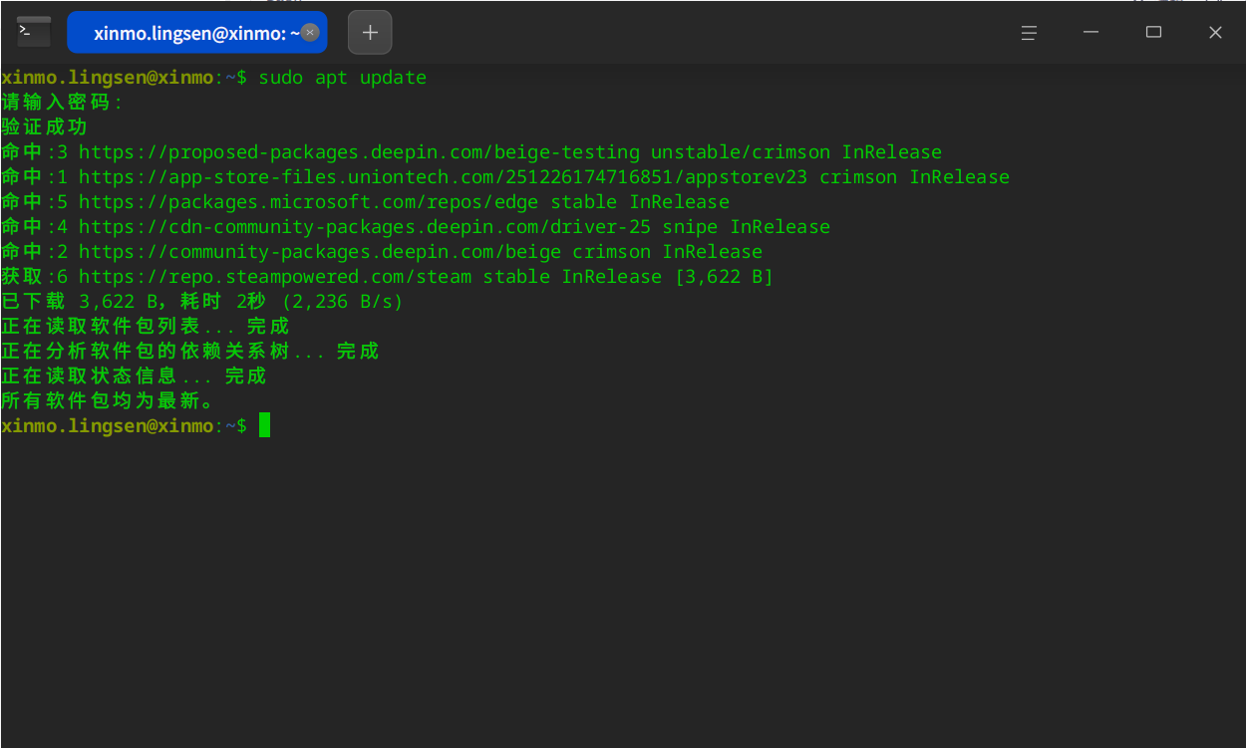
Task: Click the community-packages.deepin.com/beige URL
Action: click(320, 252)
